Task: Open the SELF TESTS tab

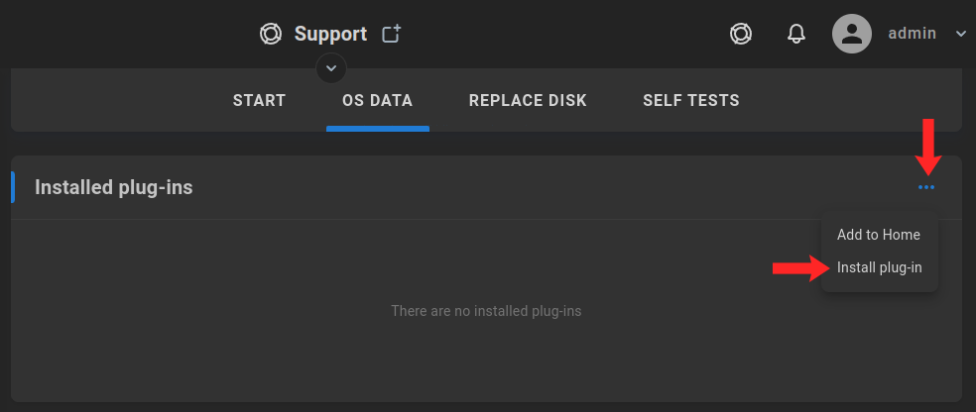Action: (691, 100)
